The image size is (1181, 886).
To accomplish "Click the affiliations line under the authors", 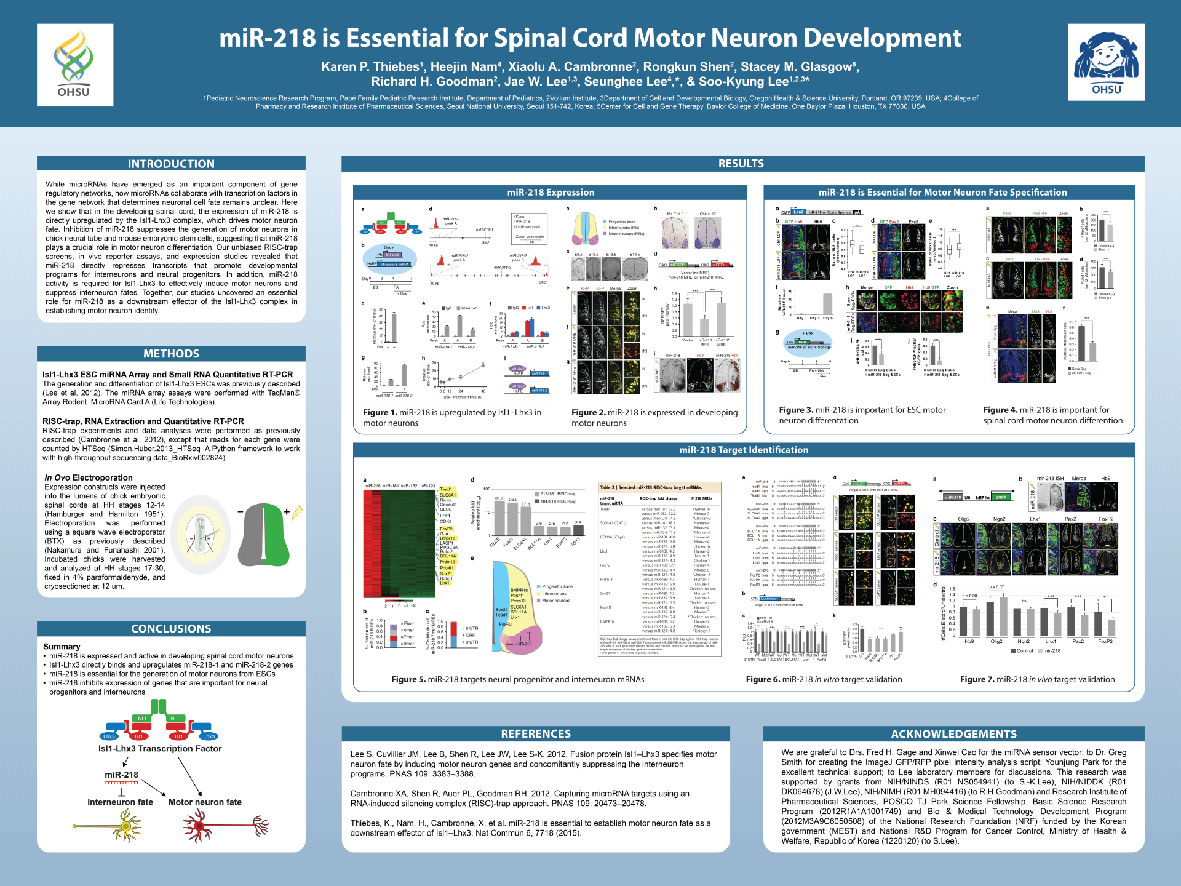I will [590, 102].
